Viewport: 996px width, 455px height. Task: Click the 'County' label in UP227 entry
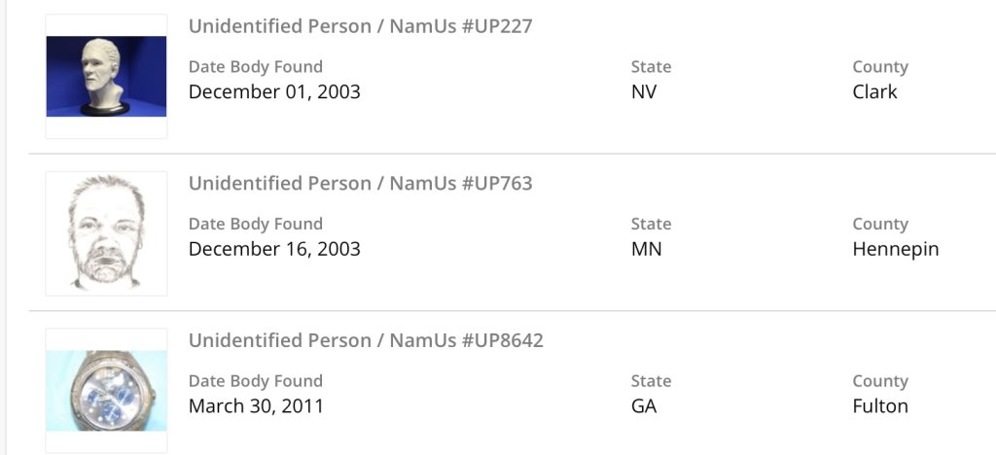click(x=880, y=67)
